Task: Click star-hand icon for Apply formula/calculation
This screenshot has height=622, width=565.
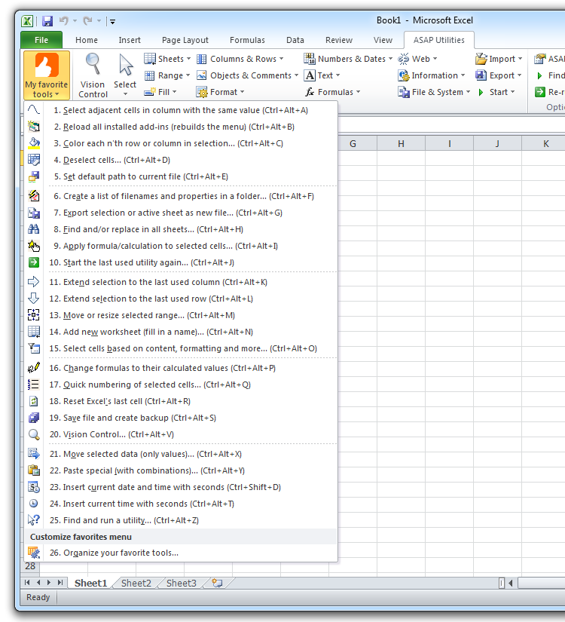Action: coord(34,246)
